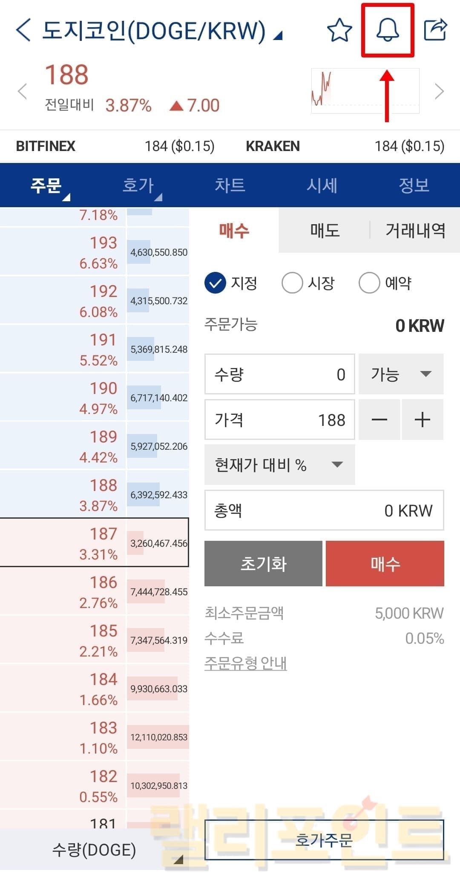Tap the back arrow icon
The height and width of the screenshot is (885, 460).
[x=23, y=30]
